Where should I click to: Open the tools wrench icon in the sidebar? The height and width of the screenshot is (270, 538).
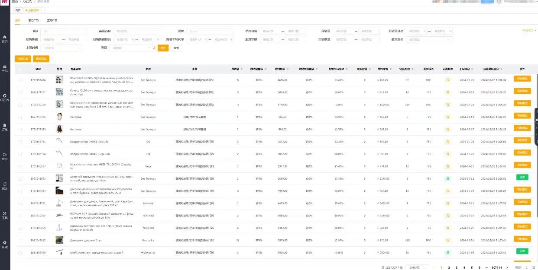(x=5, y=215)
